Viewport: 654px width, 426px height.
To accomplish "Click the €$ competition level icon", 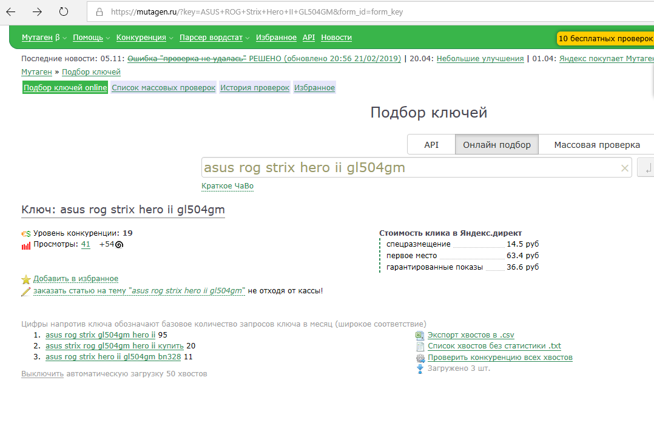I will coord(26,234).
